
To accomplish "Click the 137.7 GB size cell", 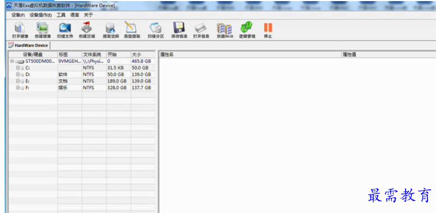I will pos(141,88).
